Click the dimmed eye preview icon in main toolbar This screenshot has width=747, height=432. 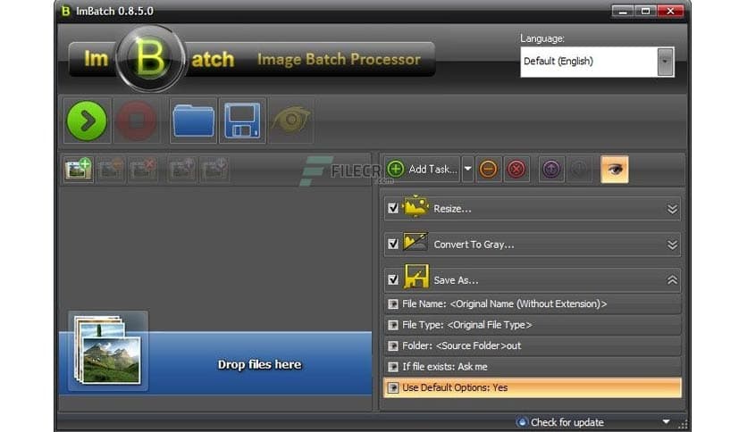[x=291, y=120]
